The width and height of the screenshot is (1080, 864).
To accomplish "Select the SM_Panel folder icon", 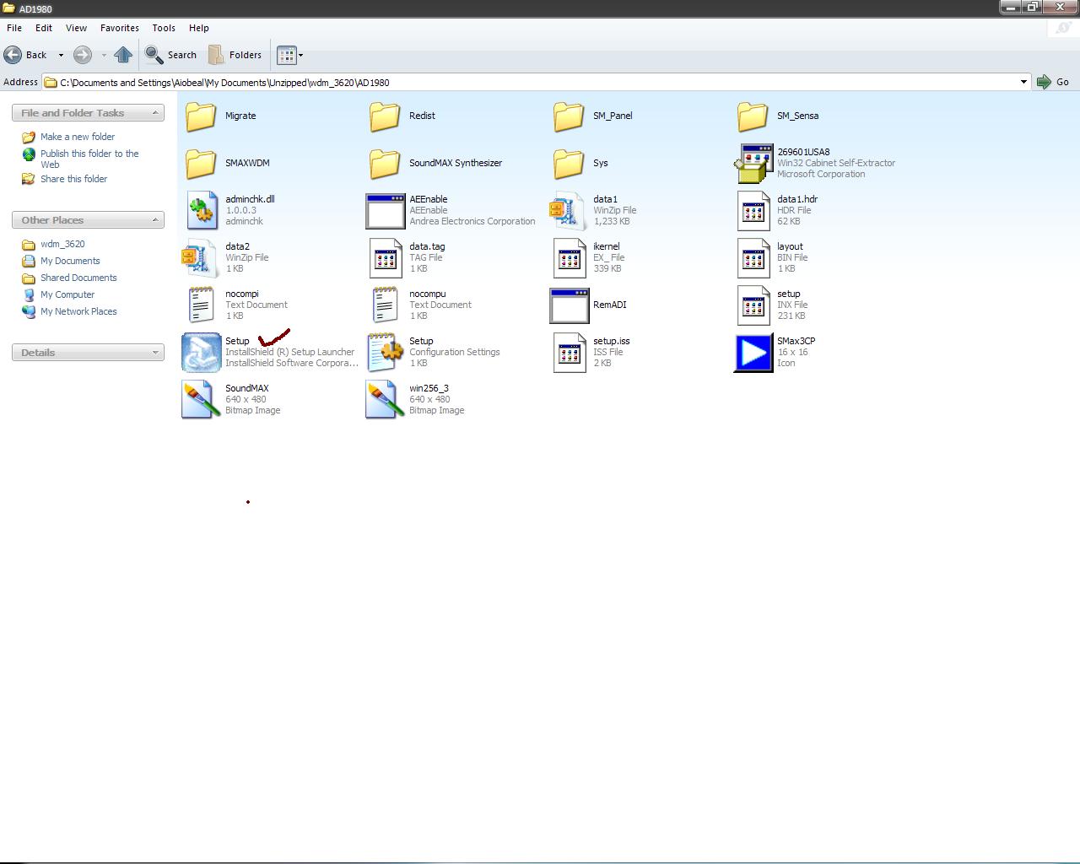I will pyautogui.click(x=569, y=116).
